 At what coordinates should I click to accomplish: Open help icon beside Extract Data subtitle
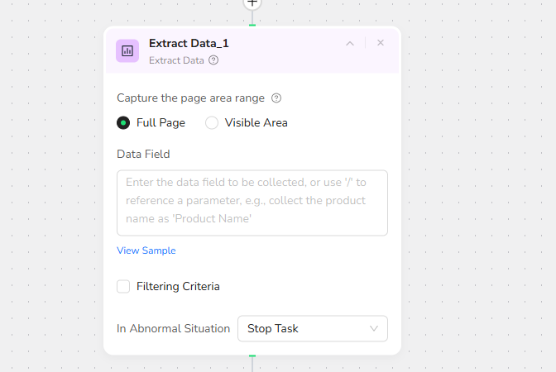(x=213, y=60)
